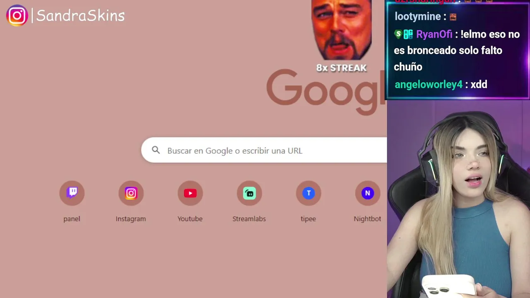Open the Nightbot shortcut icon
The image size is (530, 298).
pyautogui.click(x=368, y=193)
